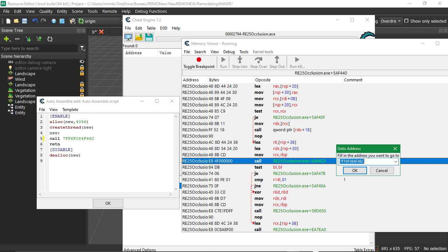Open the Scene Tree filter dropdown
448x252 pixels.
pyautogui.click(x=82, y=48)
